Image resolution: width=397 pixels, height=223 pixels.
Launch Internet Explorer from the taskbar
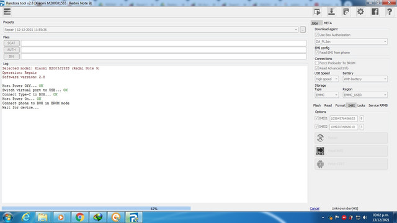click(25, 217)
